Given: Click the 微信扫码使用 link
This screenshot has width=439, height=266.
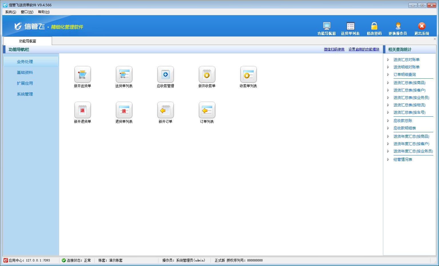Looking at the screenshot, I should pos(334,49).
